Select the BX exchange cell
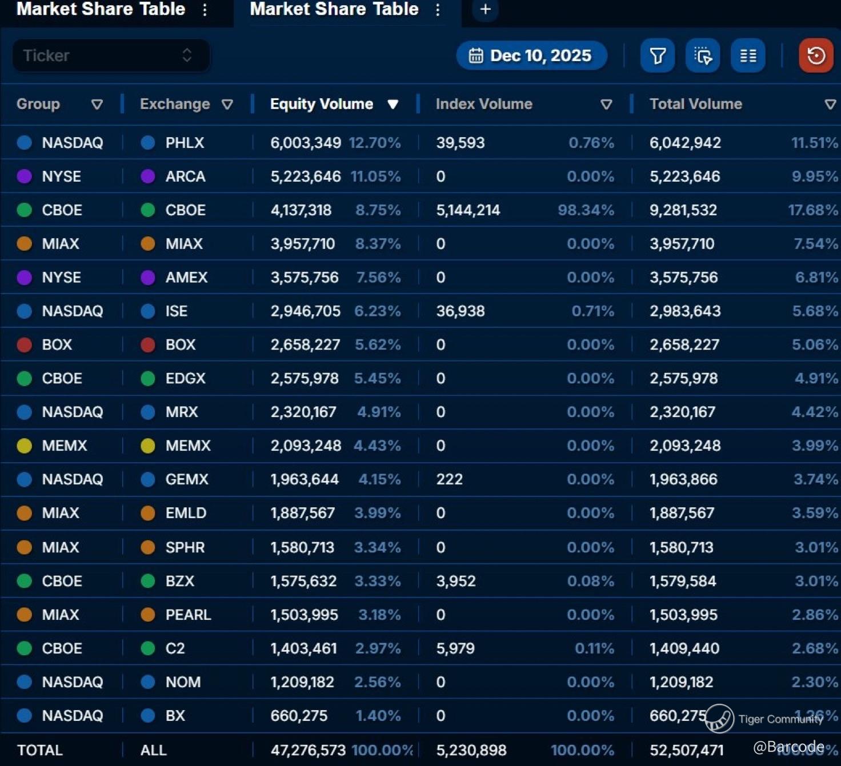841x766 pixels. tap(175, 716)
